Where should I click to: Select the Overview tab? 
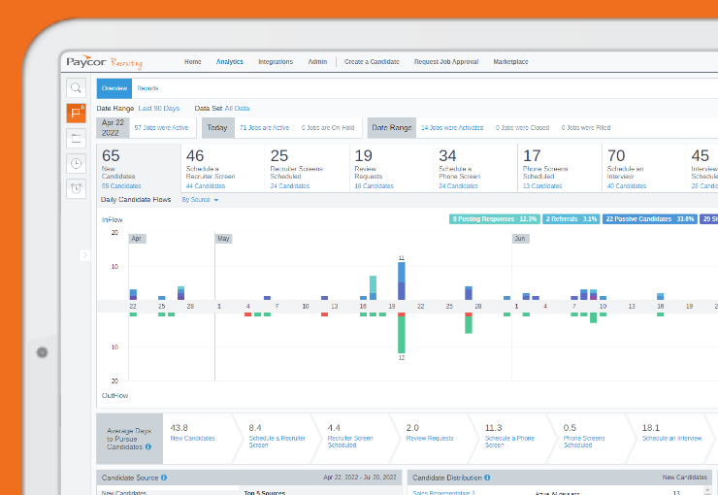click(114, 88)
